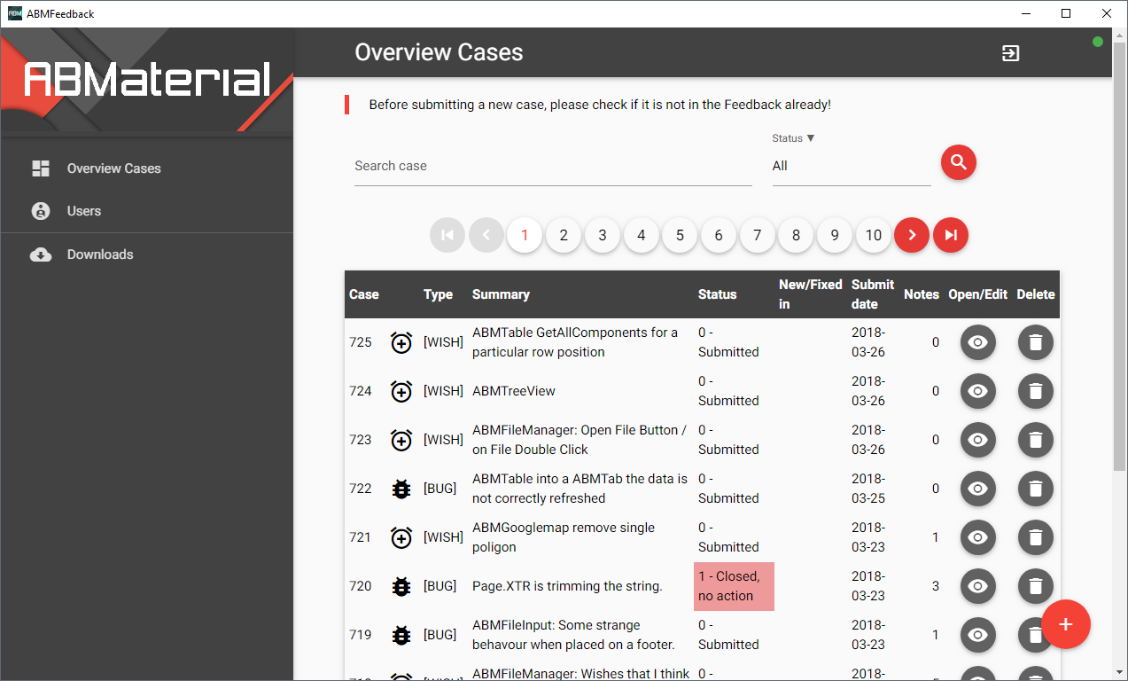Open Downloads in sidebar

[146, 254]
